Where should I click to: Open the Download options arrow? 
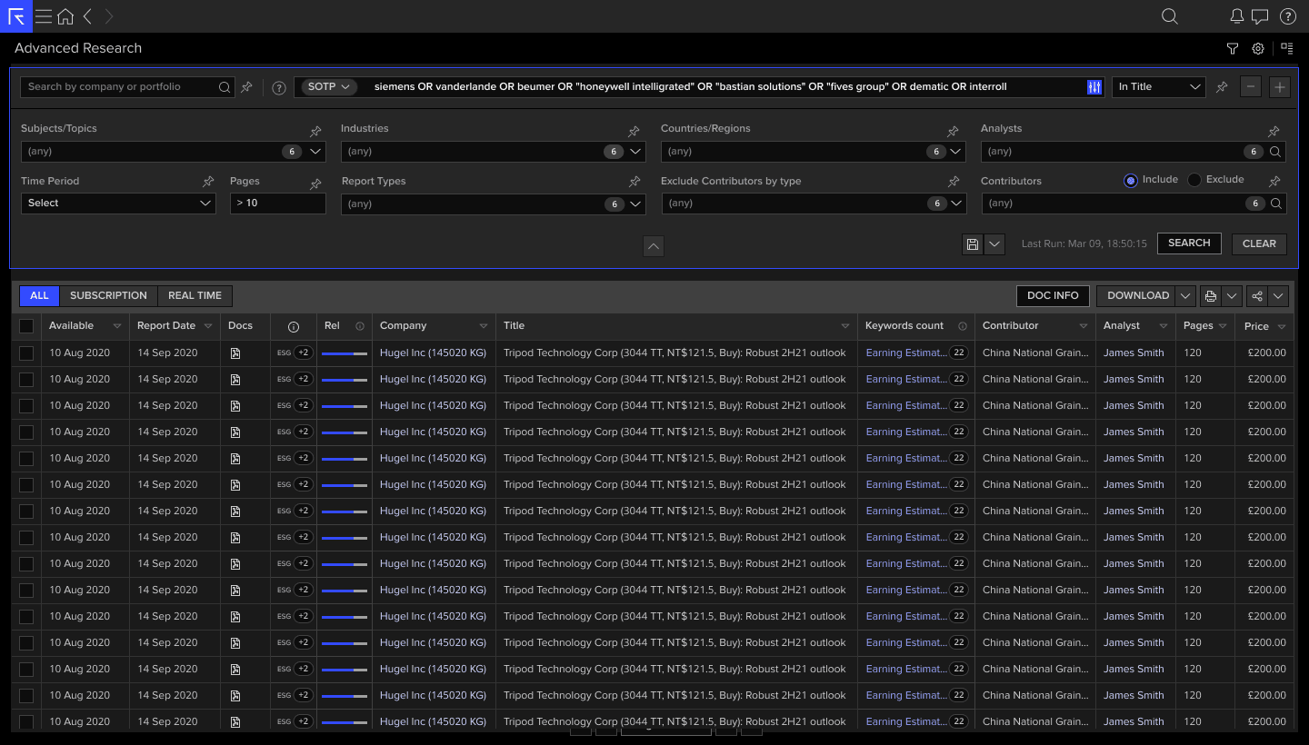pyautogui.click(x=1185, y=295)
